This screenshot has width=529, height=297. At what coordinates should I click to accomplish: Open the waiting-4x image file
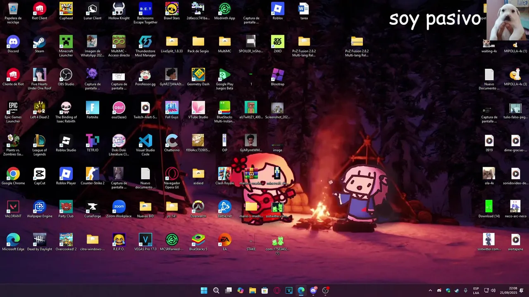489,46
